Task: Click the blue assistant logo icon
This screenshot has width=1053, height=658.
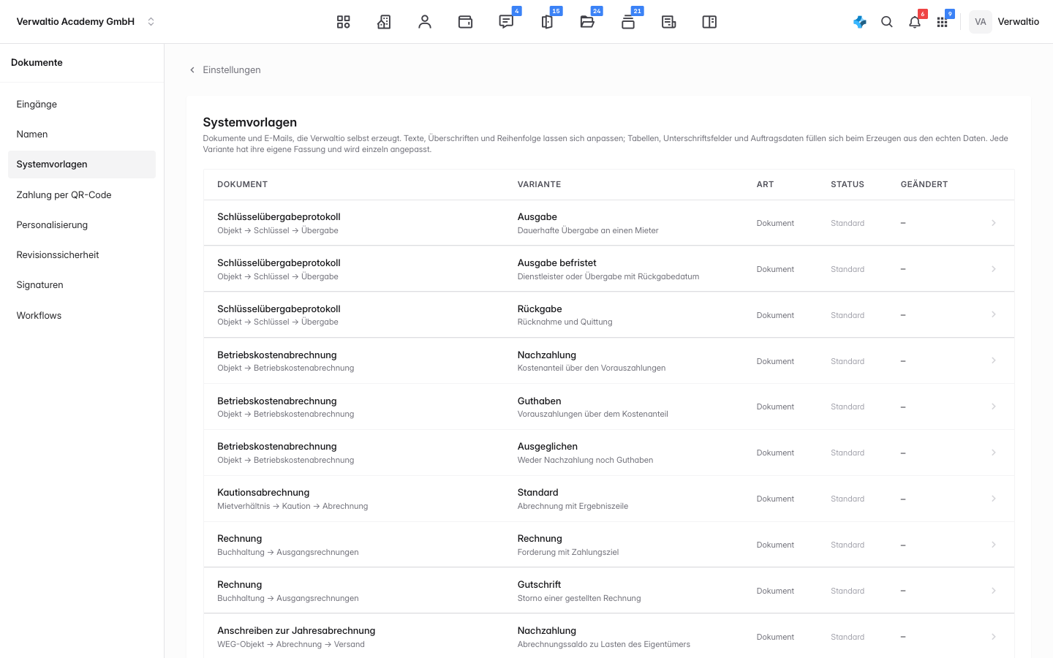Action: pyautogui.click(x=860, y=22)
